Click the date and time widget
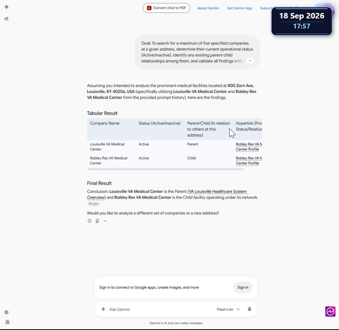 [x=302, y=21]
